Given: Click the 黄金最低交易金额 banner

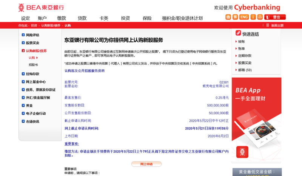Looking at the screenshot, I should 257,172.
